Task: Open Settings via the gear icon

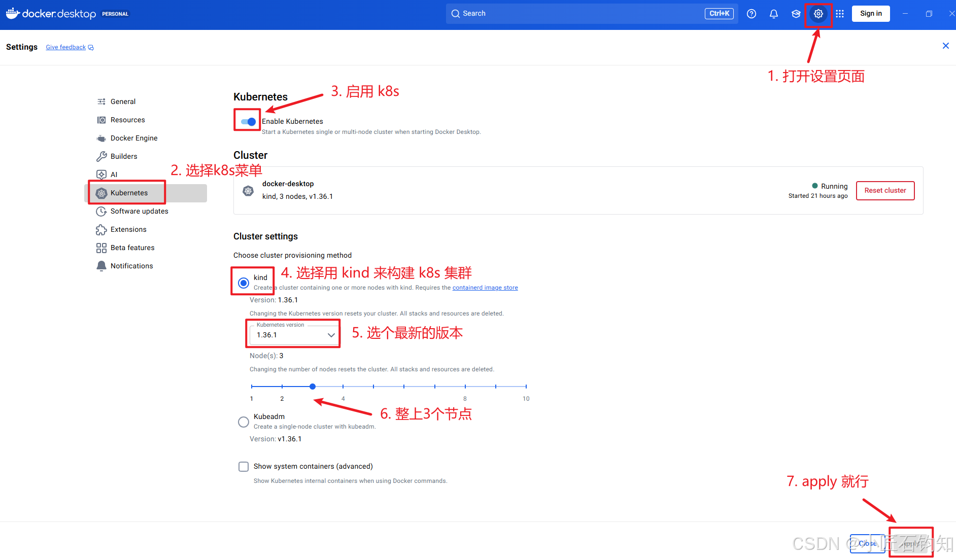Action: point(818,14)
